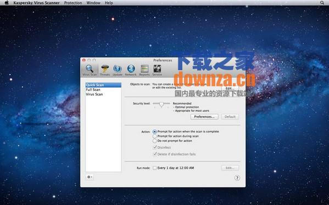Open the Virus Scan preferences pane
The image size is (329, 205).
90,70
